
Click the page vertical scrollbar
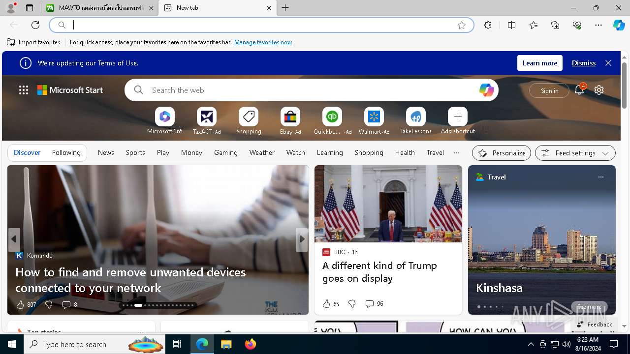pyautogui.click(x=624, y=85)
